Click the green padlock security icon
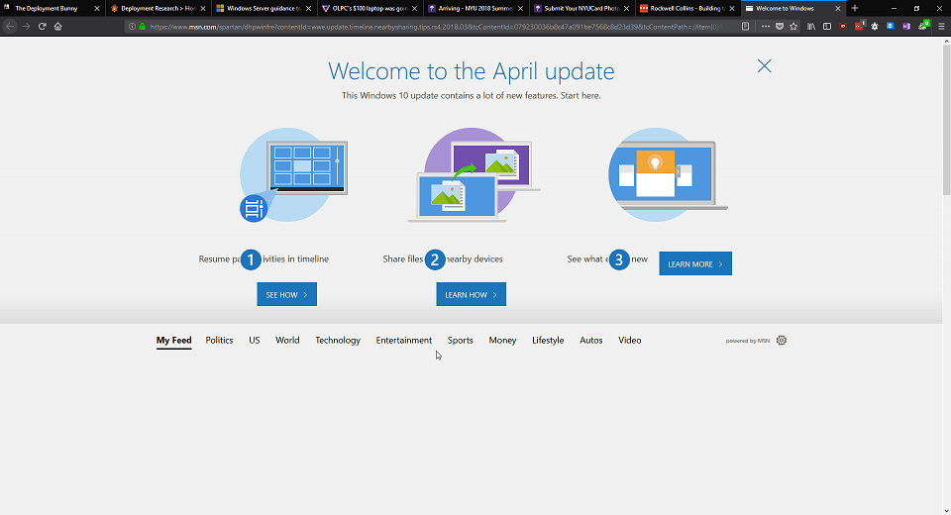Screen dimensions: 951x515 (142, 26)
